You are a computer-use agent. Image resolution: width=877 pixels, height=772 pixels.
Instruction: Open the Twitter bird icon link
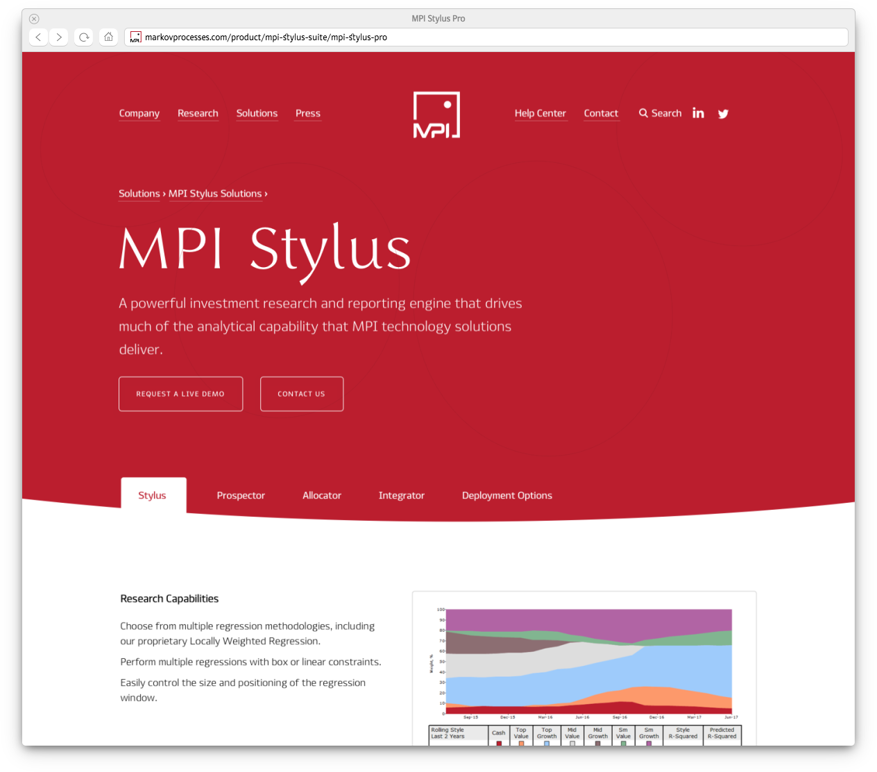(x=723, y=114)
